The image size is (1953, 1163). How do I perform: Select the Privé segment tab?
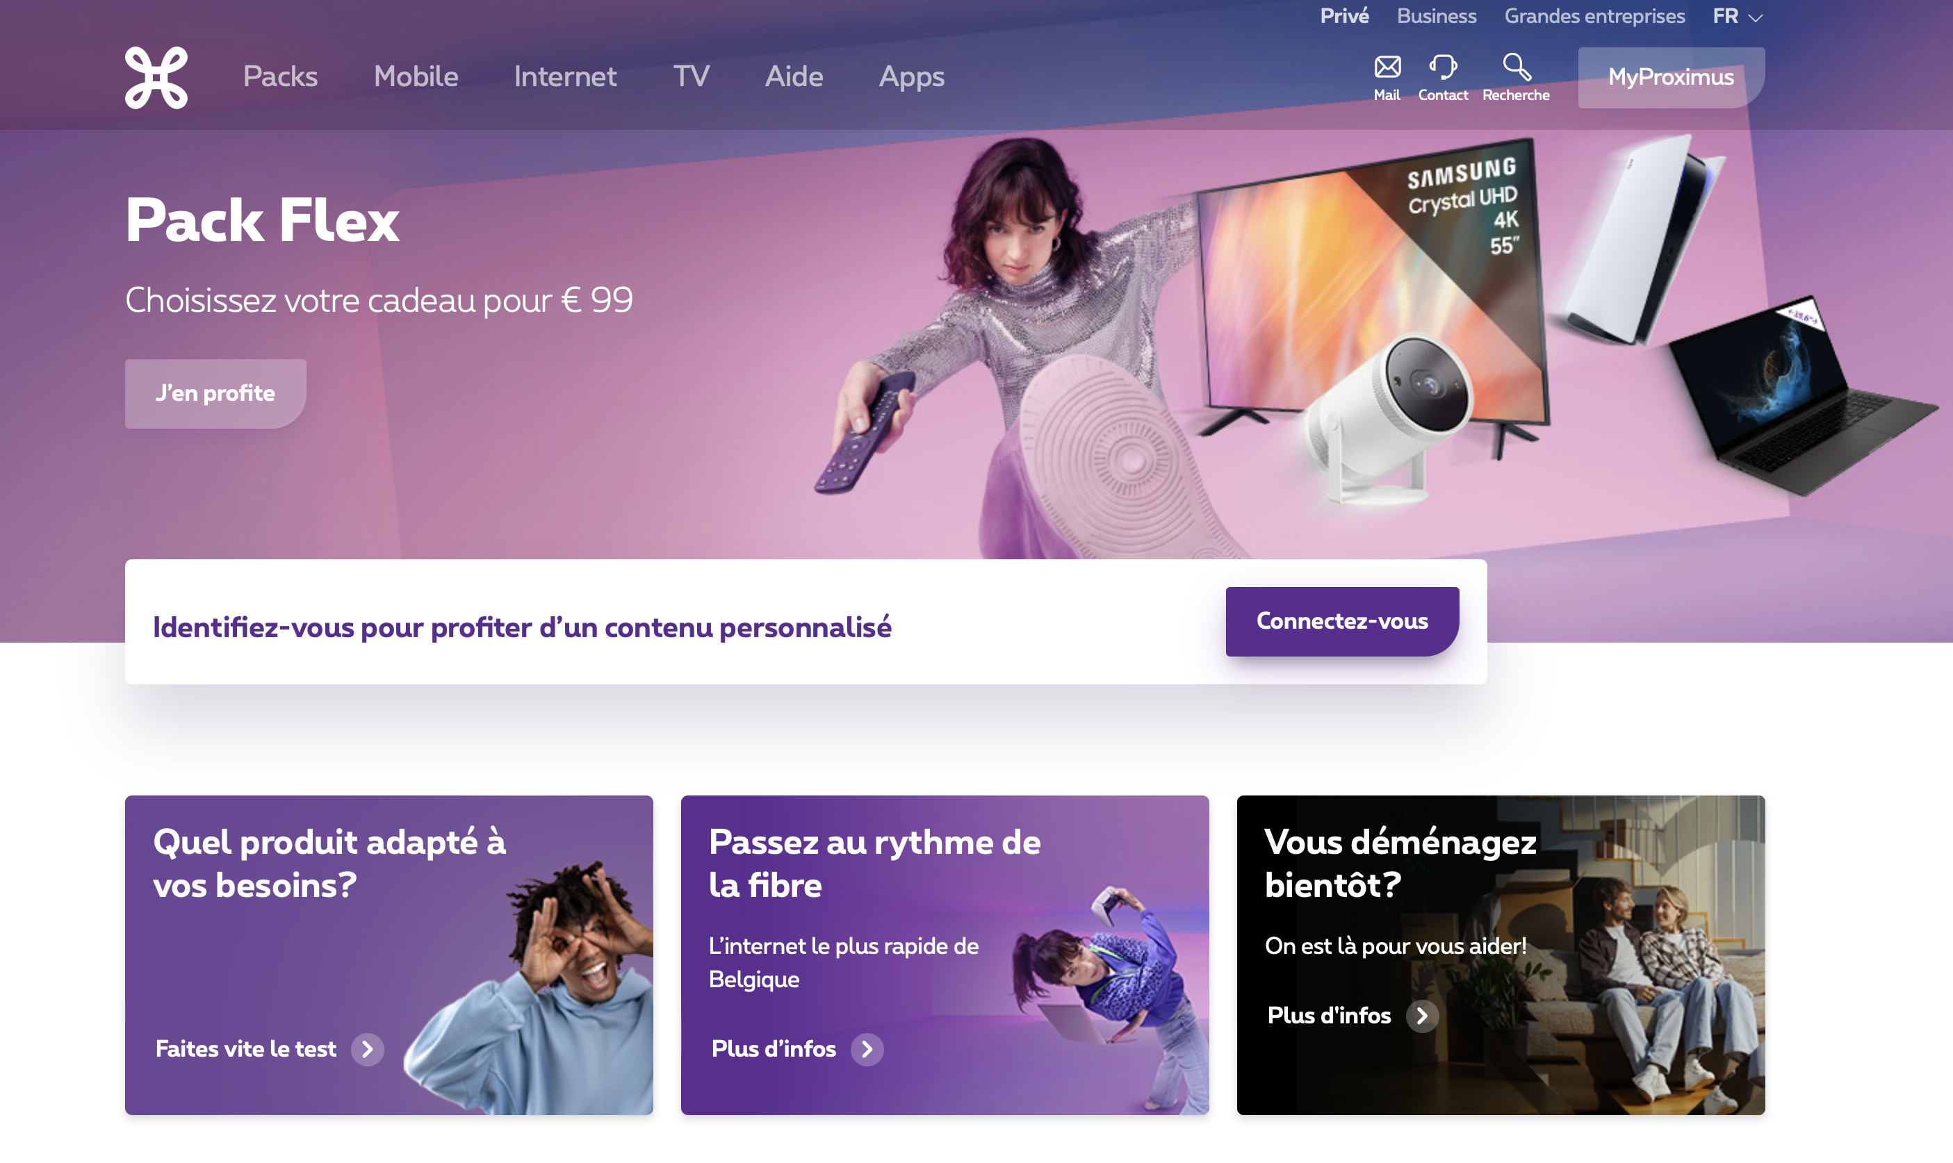[1343, 17]
